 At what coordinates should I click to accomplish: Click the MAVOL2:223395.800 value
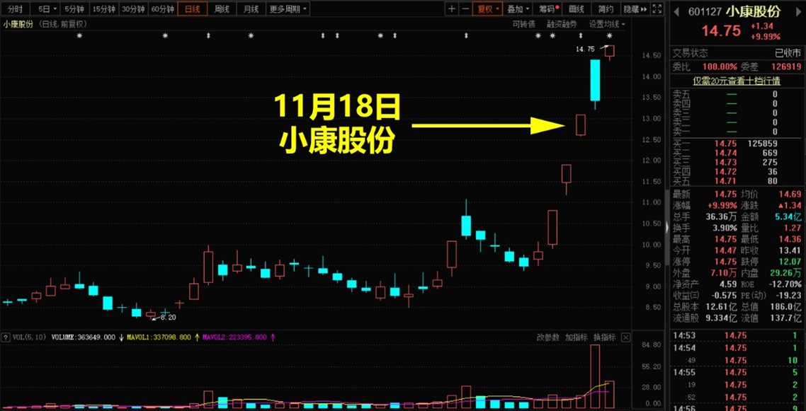tap(234, 337)
